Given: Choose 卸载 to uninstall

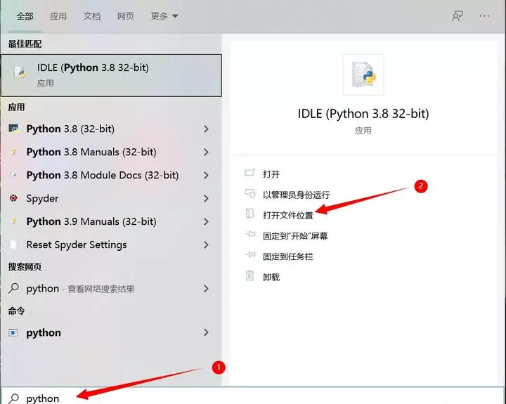Looking at the screenshot, I should point(271,278).
